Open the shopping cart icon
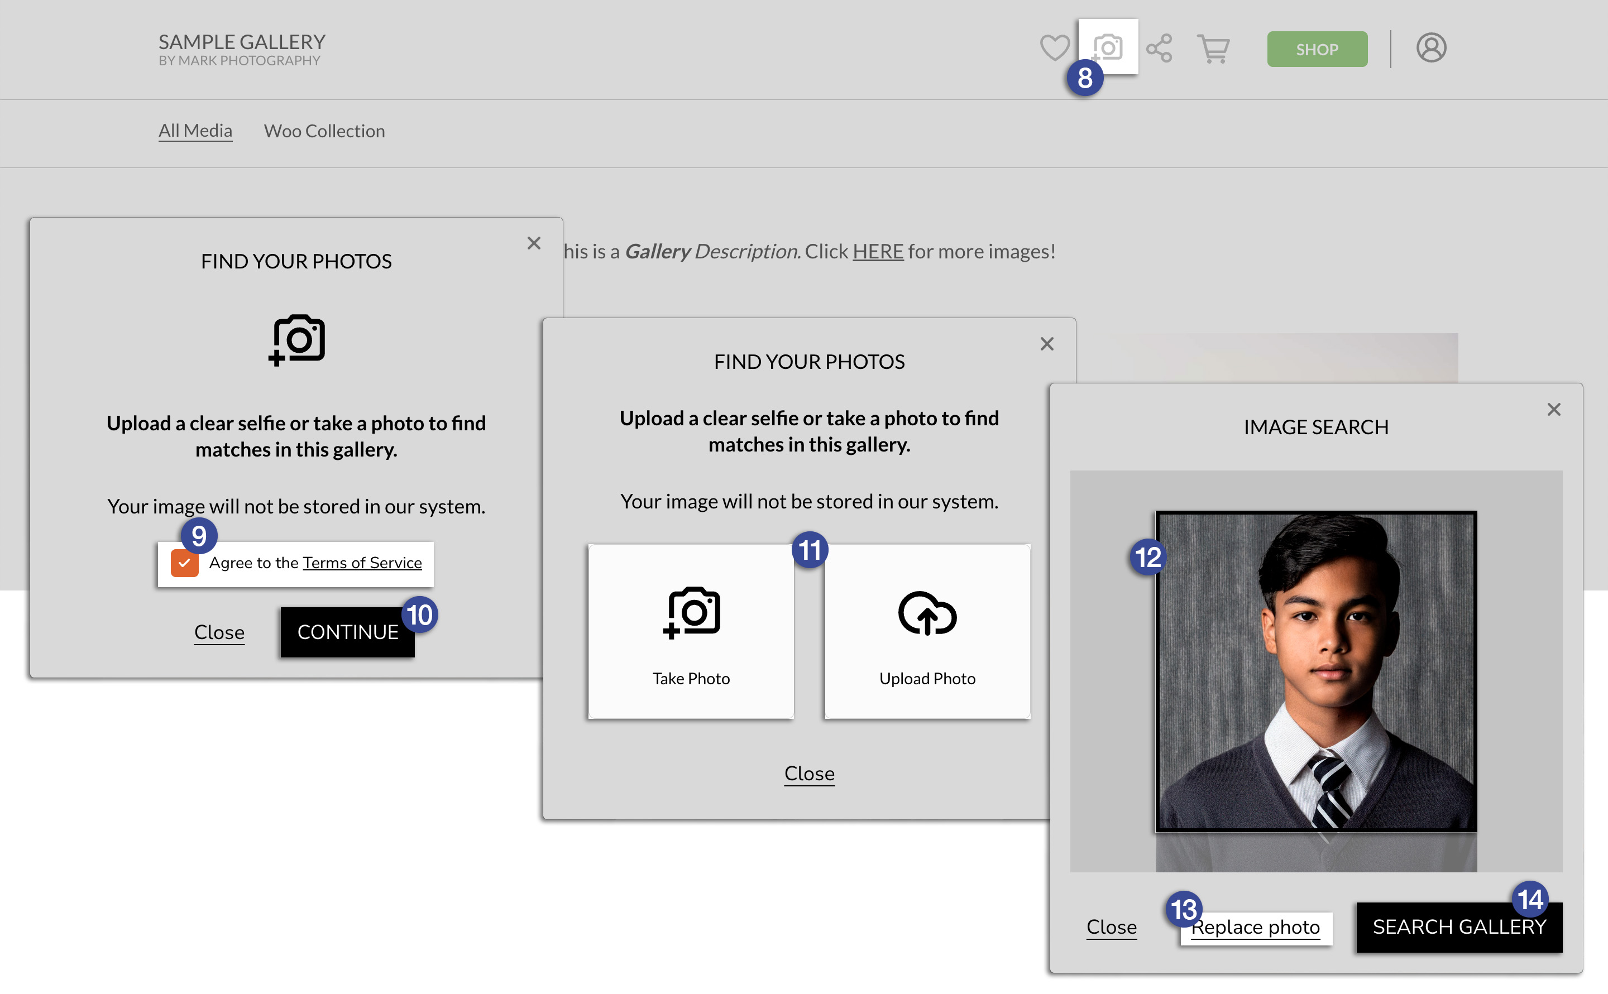Image resolution: width=1608 pixels, height=994 pixels. tap(1213, 49)
